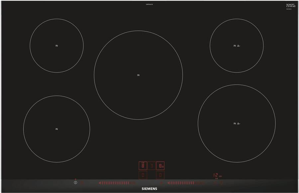Tap the right red power level slider
The image size is (299, 193).
[x=186, y=183]
